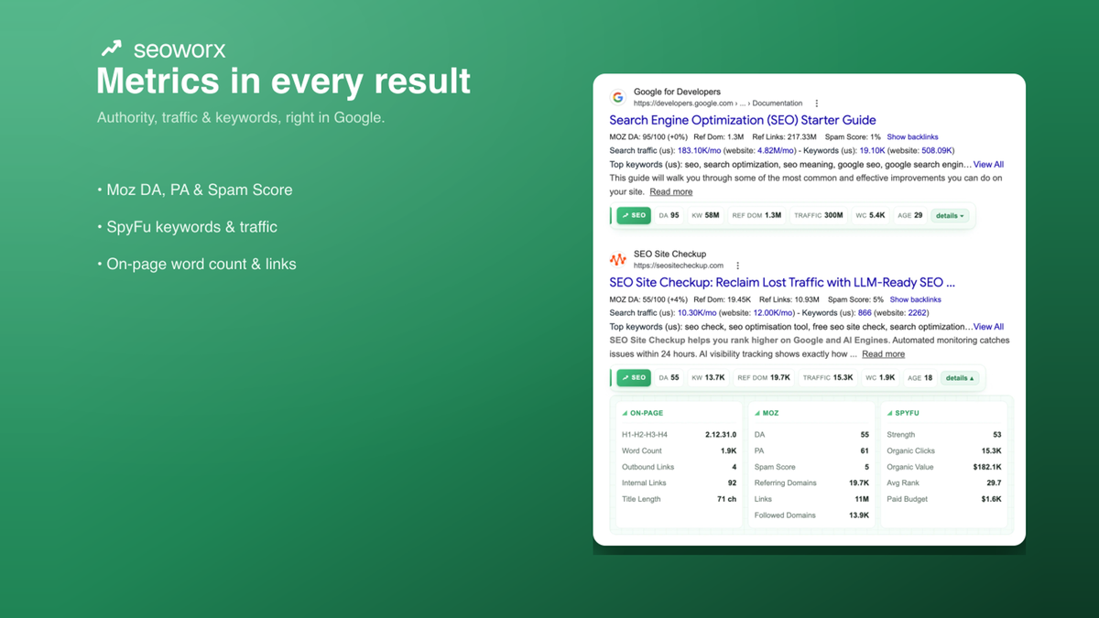1099x618 pixels.
Task: Click the 'AGE 29' metric chip
Action: 910,216
